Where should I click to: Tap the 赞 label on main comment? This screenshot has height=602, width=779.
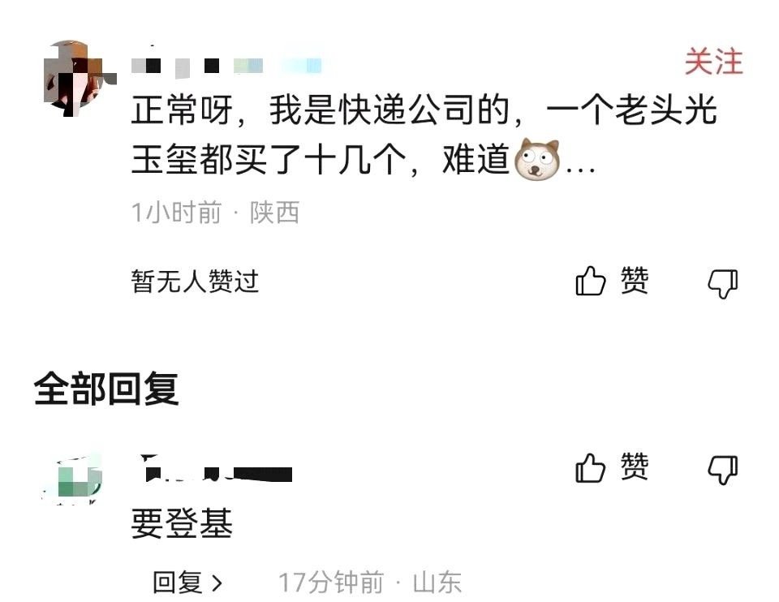click(x=635, y=280)
